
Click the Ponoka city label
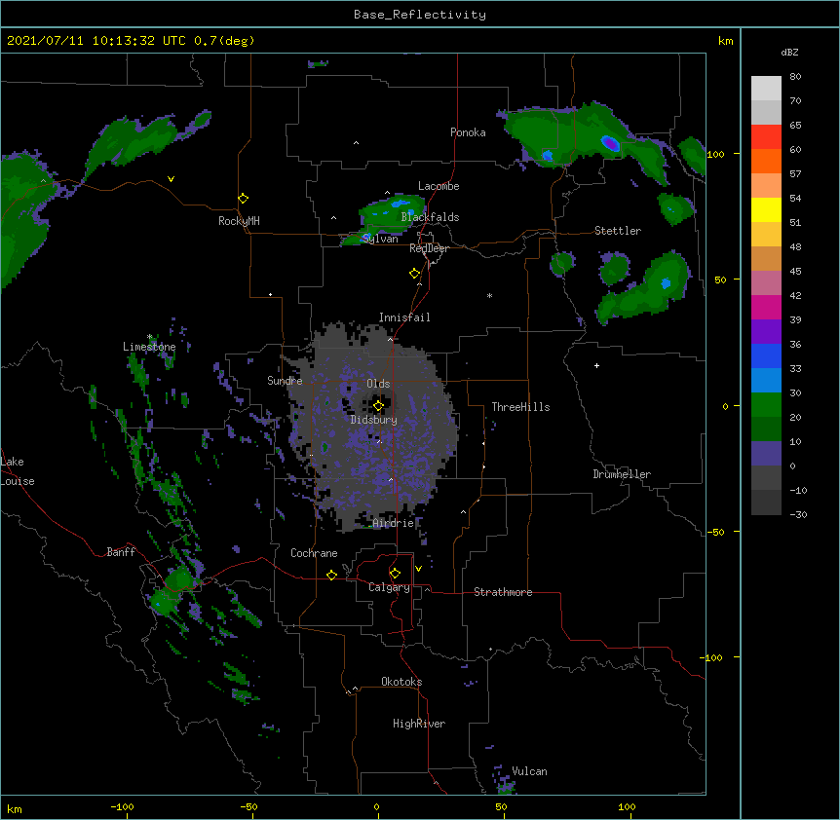click(468, 132)
